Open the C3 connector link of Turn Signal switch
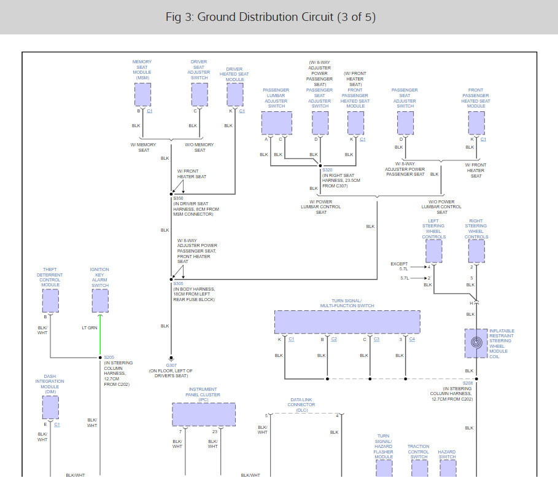 [376, 339]
